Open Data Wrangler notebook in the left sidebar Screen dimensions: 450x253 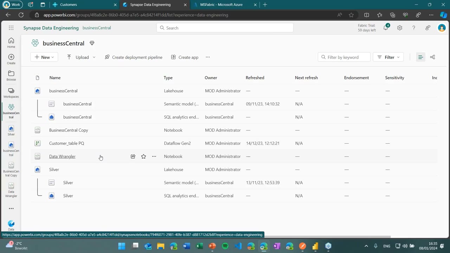[x=11, y=190]
